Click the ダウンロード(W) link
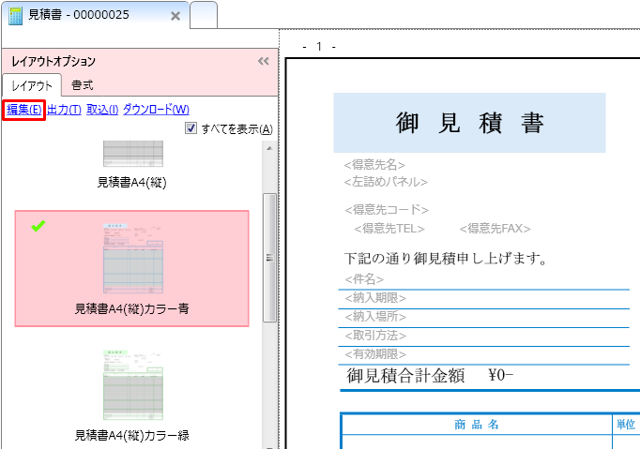640x449 pixels. pyautogui.click(x=156, y=110)
